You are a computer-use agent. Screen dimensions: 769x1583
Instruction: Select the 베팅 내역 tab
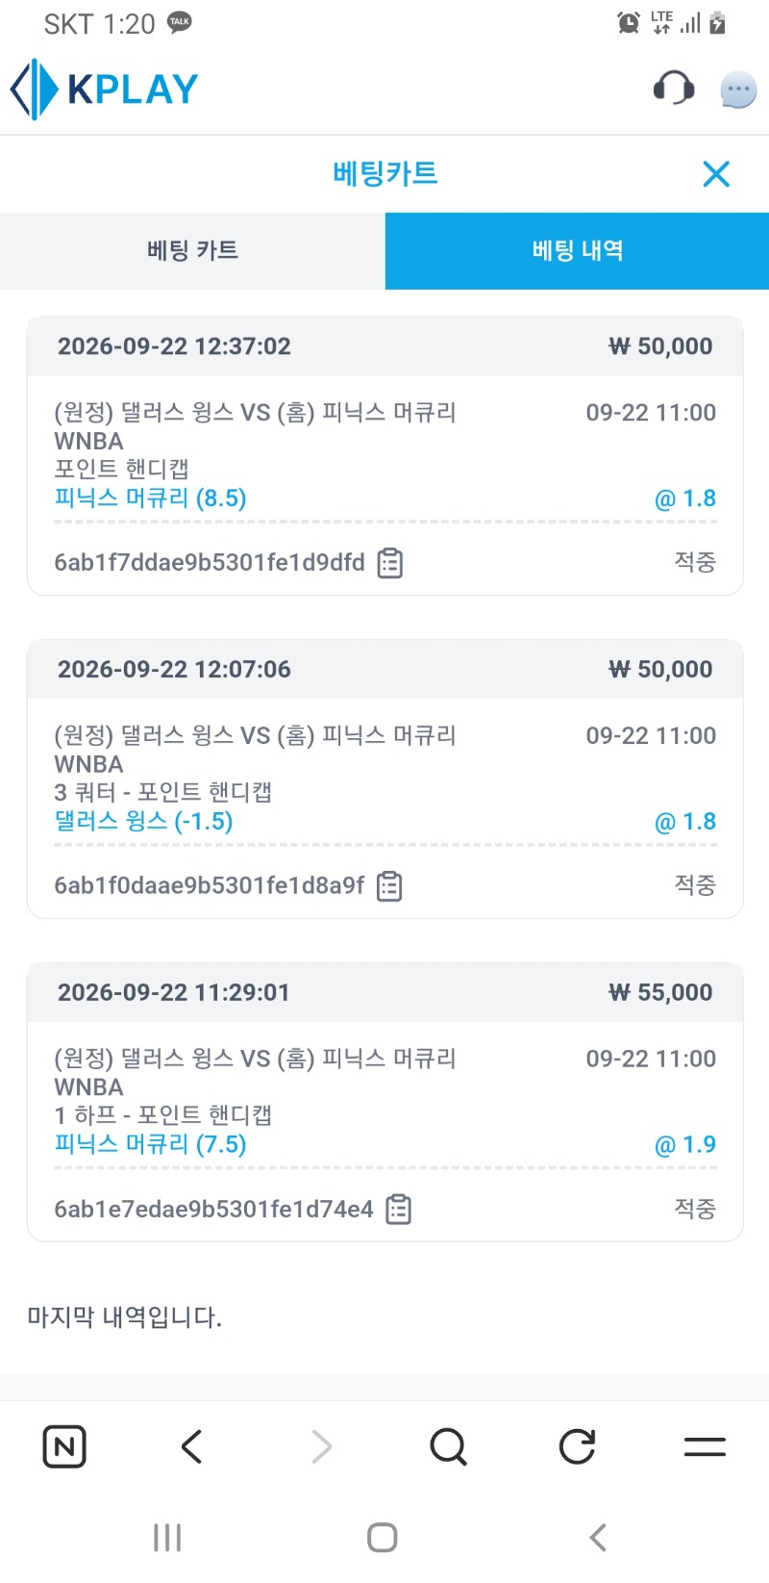pos(577,251)
